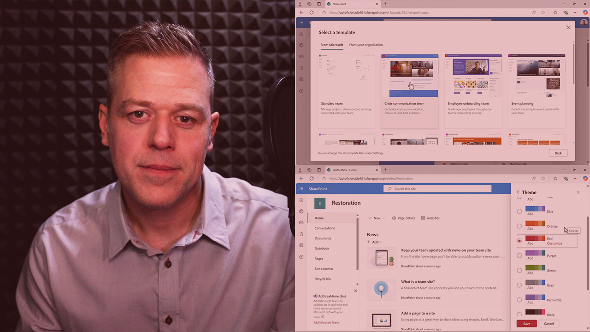Image resolution: width=590 pixels, height=332 pixels.
Task: Close the Select a template dialog
Action: [568, 27]
